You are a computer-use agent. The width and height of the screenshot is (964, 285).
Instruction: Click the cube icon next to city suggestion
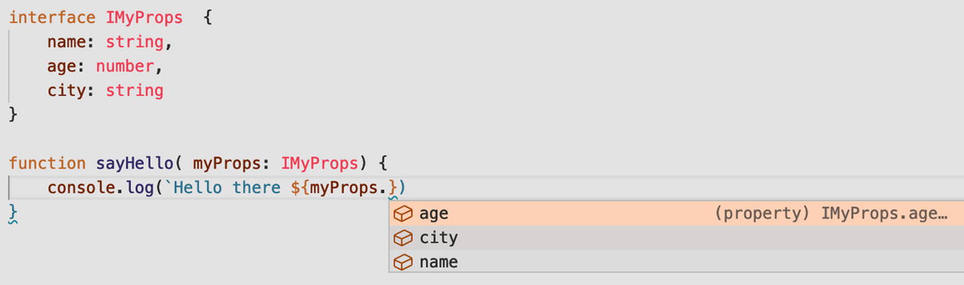(403, 238)
